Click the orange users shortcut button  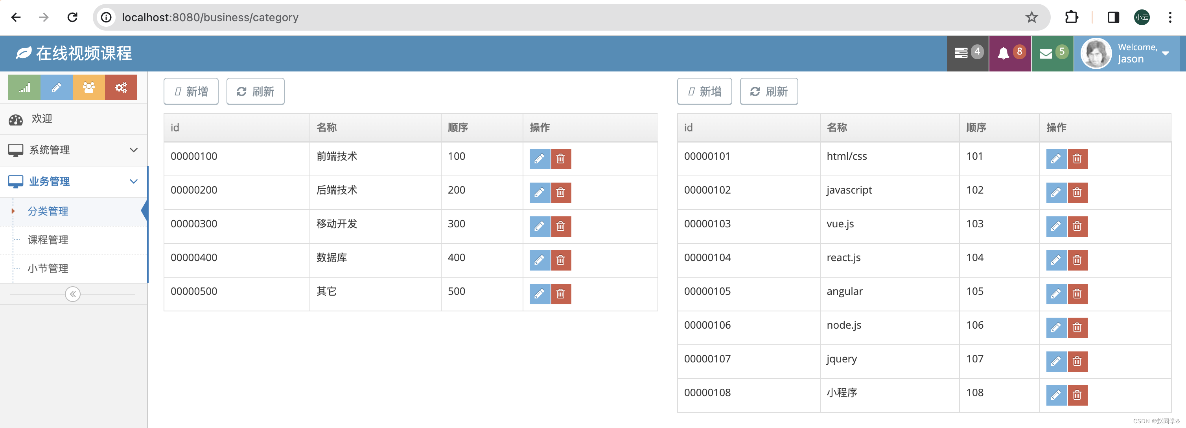coord(89,87)
